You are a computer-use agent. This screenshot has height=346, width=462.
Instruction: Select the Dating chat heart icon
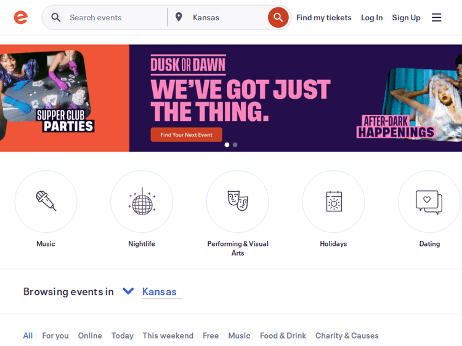pos(429,202)
